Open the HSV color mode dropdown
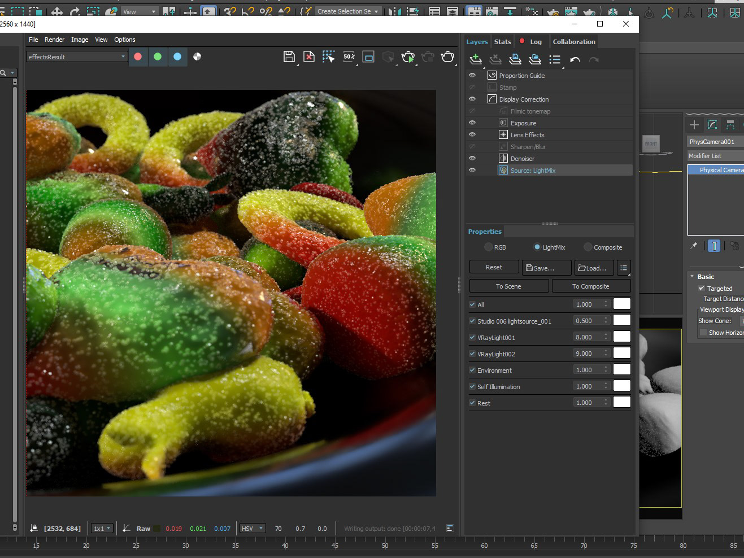 click(x=253, y=529)
